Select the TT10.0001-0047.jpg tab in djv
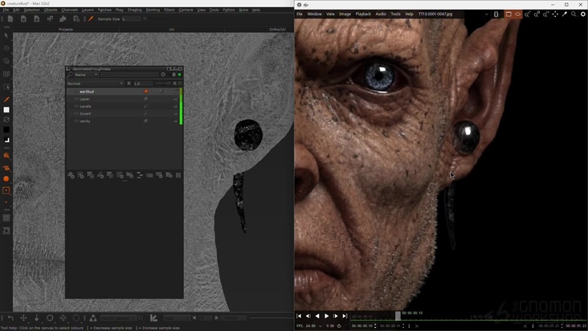 (435, 14)
